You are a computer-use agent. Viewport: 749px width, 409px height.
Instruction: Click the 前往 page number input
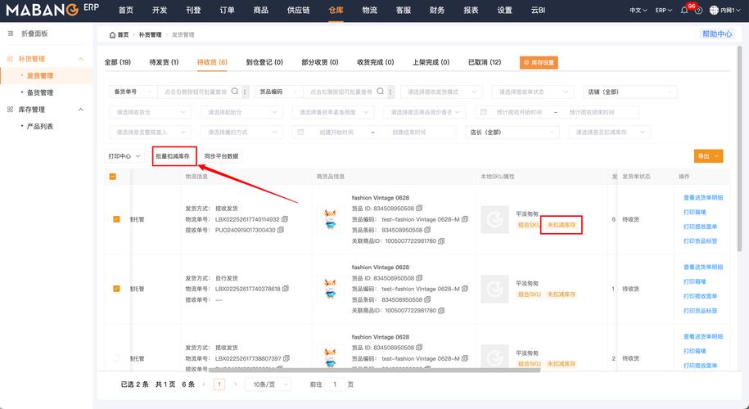(x=335, y=384)
